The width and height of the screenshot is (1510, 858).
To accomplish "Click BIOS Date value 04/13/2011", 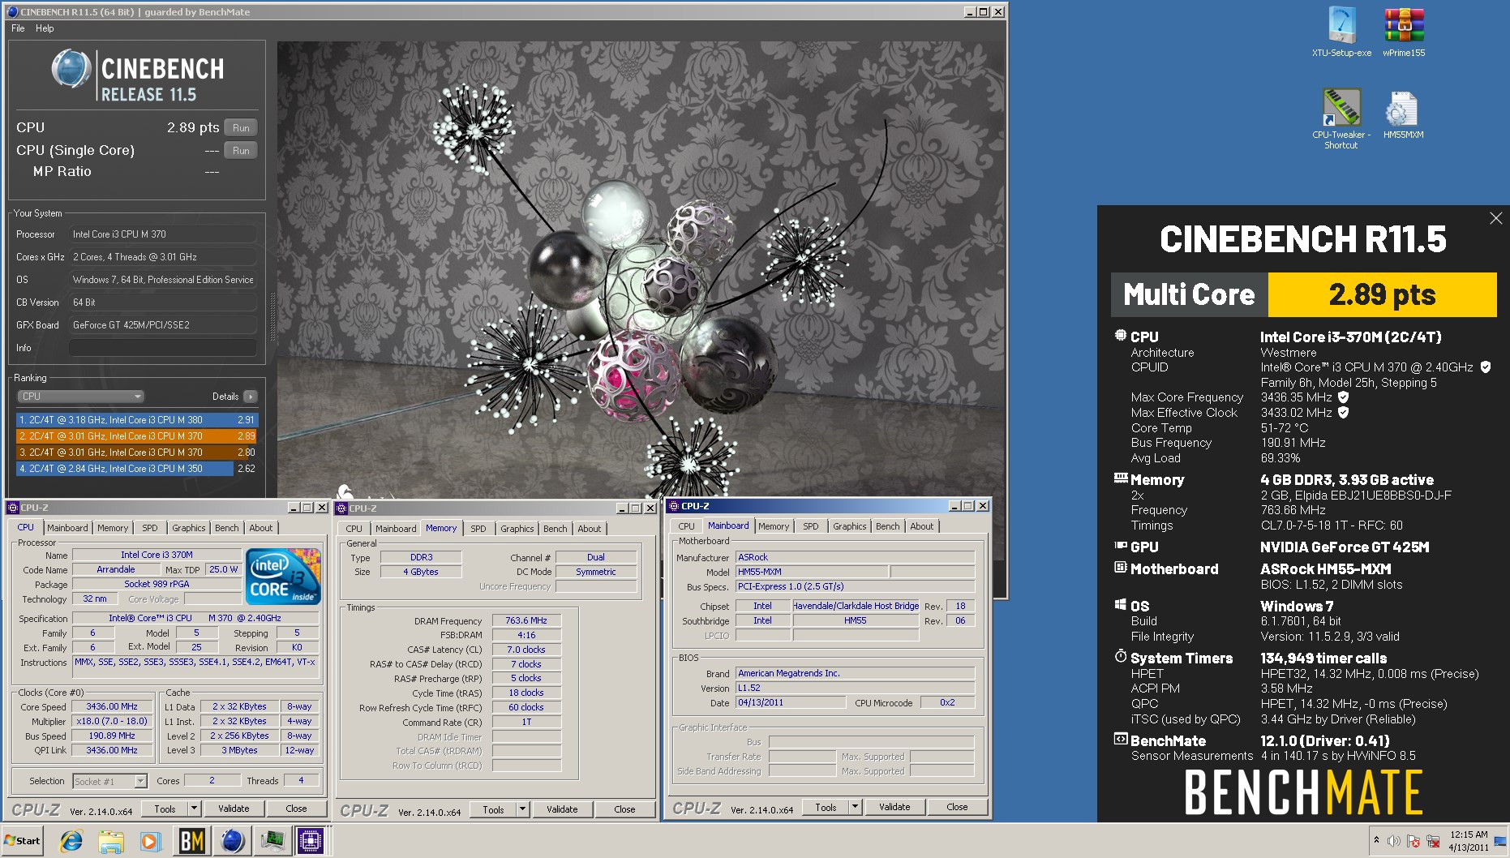I will click(791, 702).
